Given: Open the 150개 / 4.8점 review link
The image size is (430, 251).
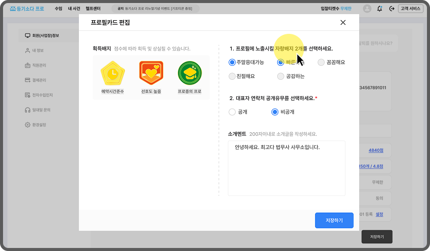Looking at the screenshot, I should [x=371, y=166].
